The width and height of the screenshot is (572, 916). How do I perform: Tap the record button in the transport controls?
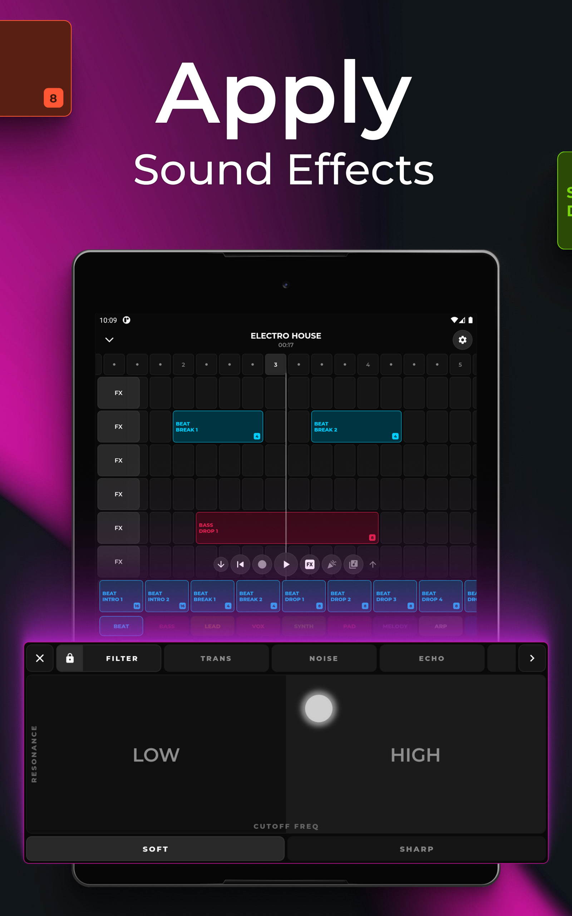click(262, 564)
